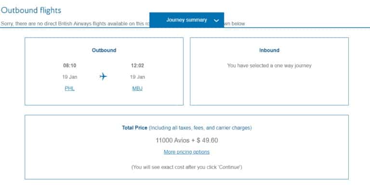Click empty area inside the Inbound card
Image resolution: width=370 pixels, height=187 pixels.
pyautogui.click(x=269, y=88)
